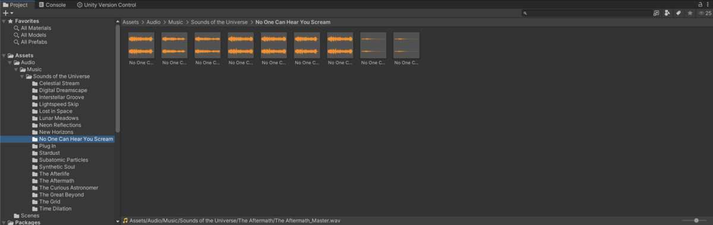Select the Lightspeed Skip folder

point(55,104)
